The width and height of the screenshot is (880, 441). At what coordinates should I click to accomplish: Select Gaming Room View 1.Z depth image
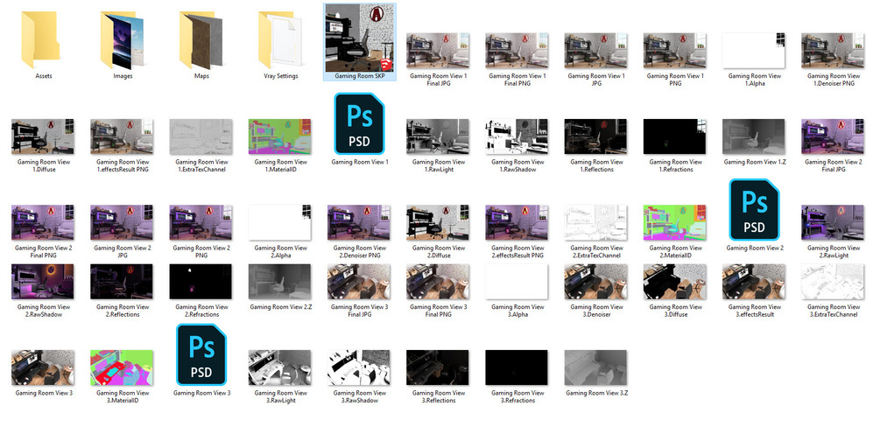pos(755,136)
